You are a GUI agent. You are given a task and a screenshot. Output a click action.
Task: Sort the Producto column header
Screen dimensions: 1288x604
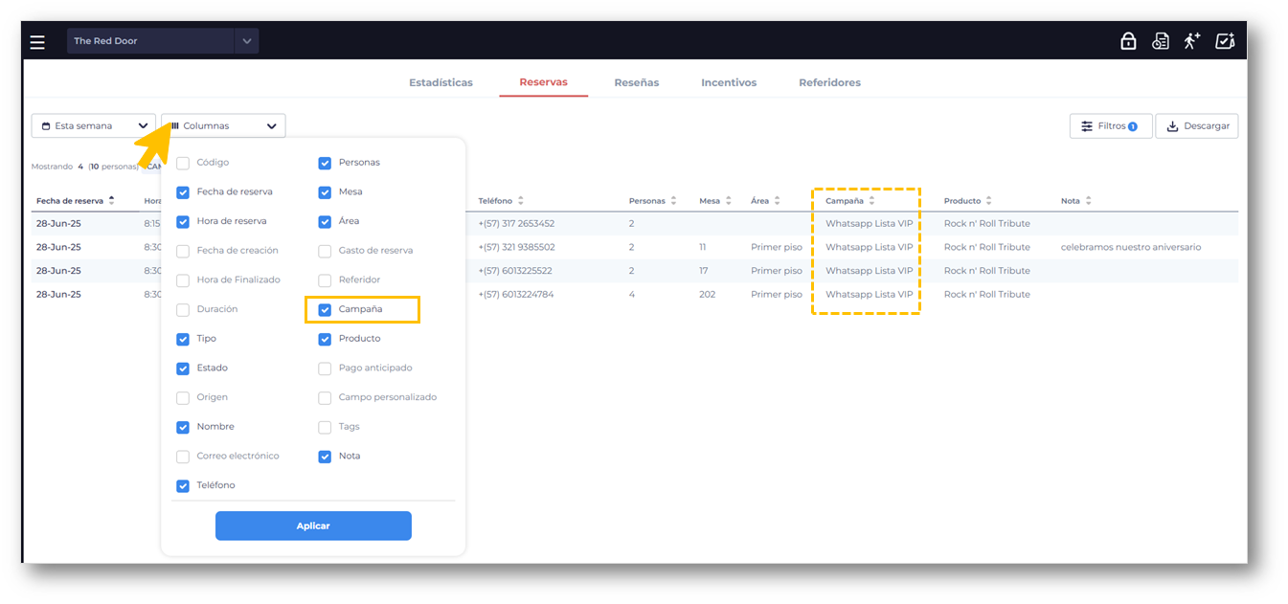pos(989,201)
